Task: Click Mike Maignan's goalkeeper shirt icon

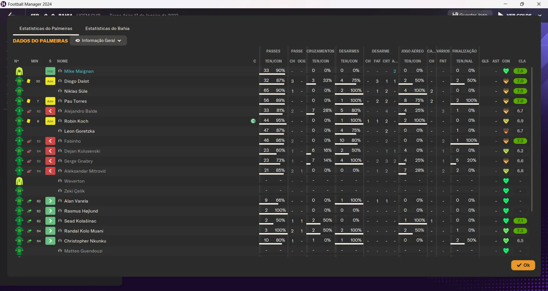Action: (19, 71)
